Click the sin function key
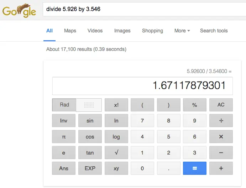 click(x=90, y=120)
